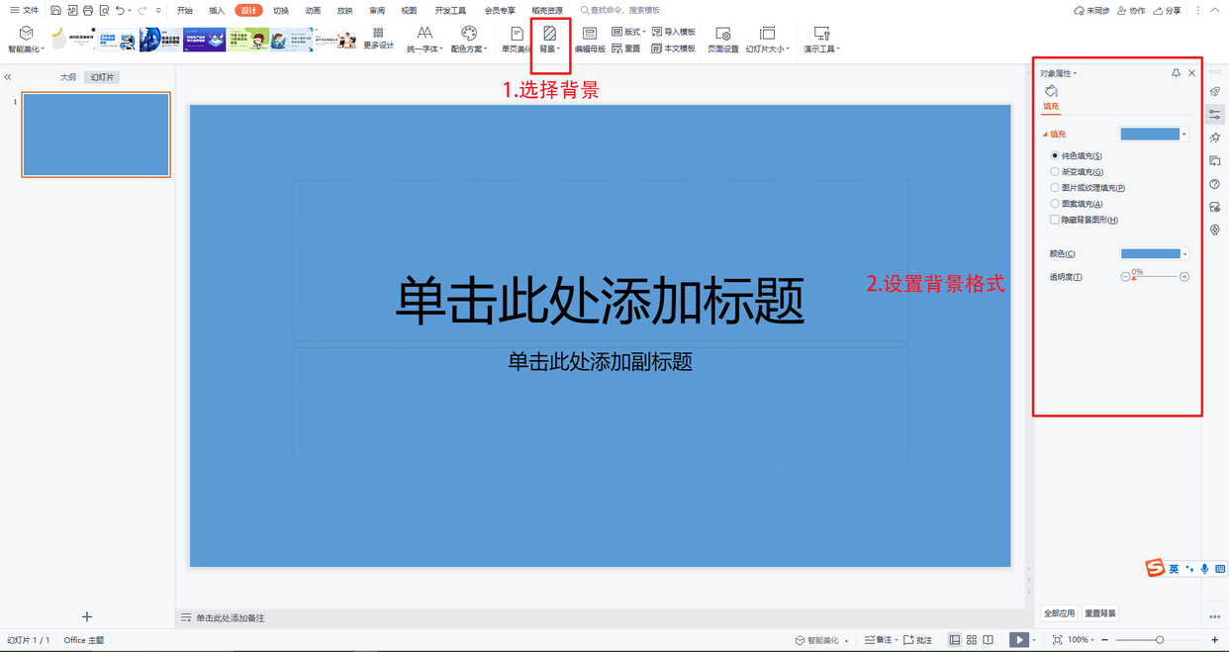The image size is (1229, 652).
Task: Switch to reading view icon
Action: 988,640
